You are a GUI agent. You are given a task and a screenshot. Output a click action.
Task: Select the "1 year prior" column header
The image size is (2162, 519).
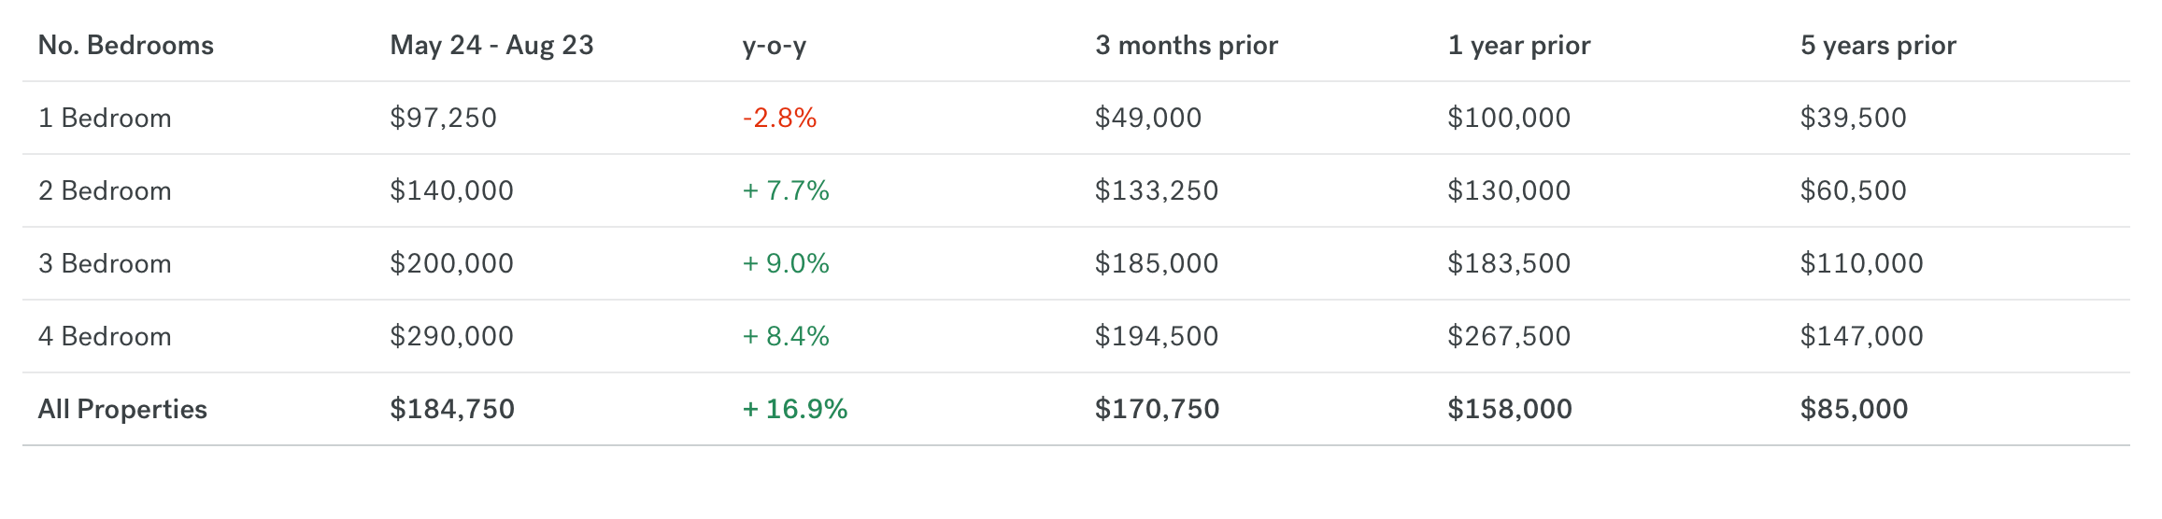1518,46
